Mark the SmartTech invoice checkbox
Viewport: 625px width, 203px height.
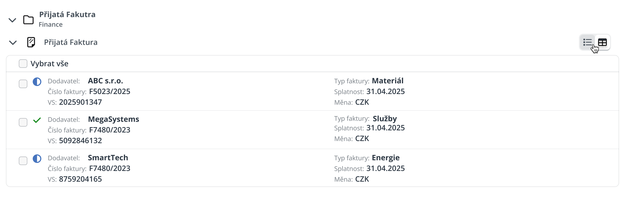pyautogui.click(x=23, y=161)
